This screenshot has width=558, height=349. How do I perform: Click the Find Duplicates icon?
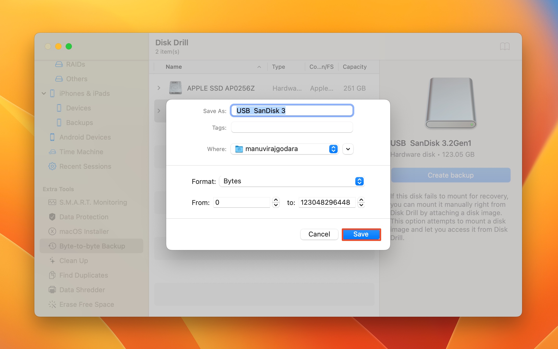tap(52, 275)
